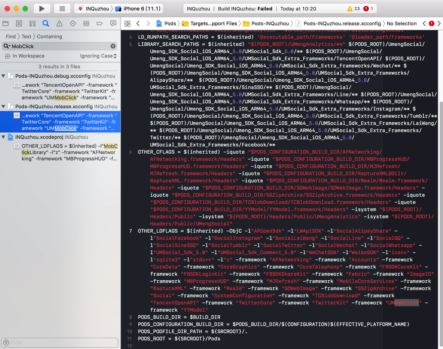Open the Issue navigator warning icon

click(x=59, y=23)
